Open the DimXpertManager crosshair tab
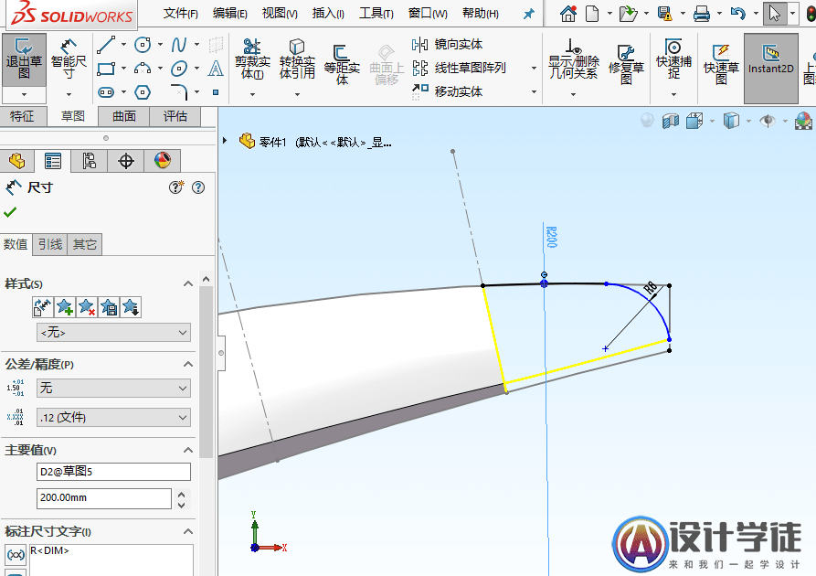 [x=126, y=161]
